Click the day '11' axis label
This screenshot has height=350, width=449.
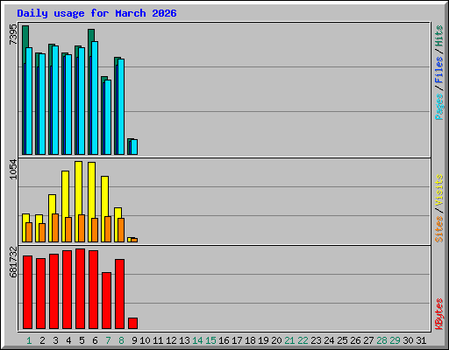pos(158,340)
